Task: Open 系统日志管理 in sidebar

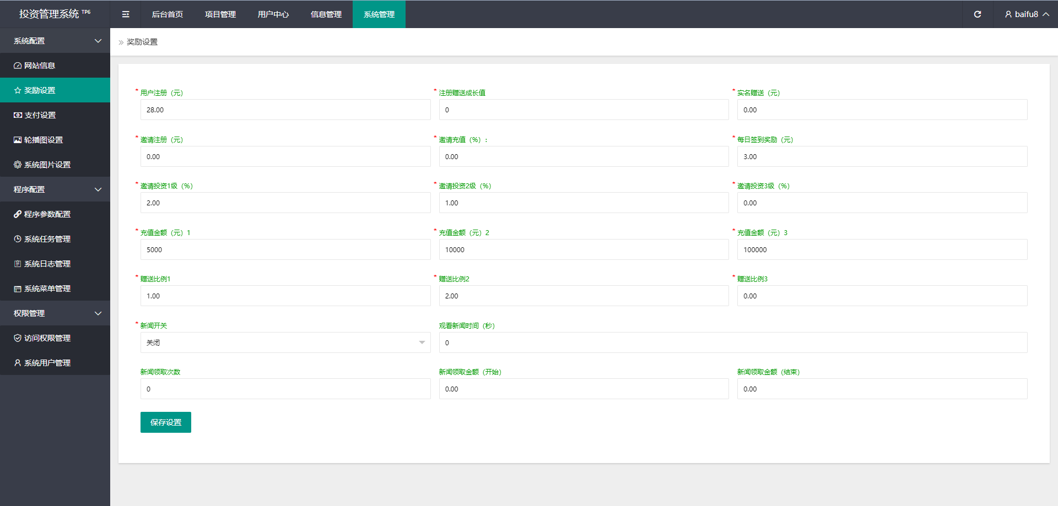Action: tap(47, 264)
